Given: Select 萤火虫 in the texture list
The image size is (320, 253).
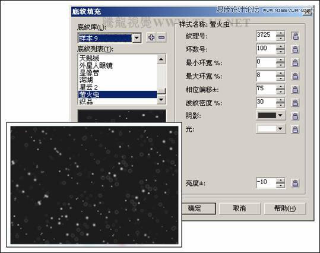Looking at the screenshot, I should coord(118,94).
